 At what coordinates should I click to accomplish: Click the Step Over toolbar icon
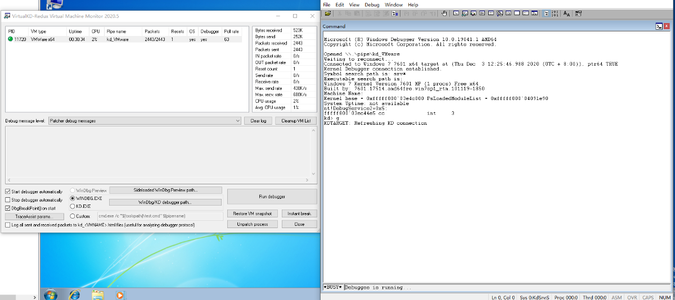coord(415,13)
